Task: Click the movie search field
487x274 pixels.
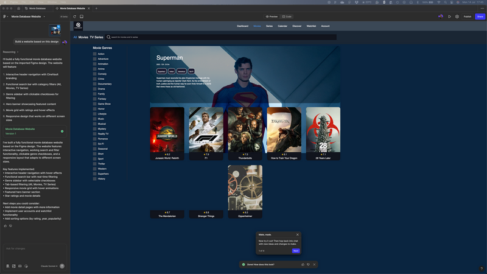Action: [220, 37]
